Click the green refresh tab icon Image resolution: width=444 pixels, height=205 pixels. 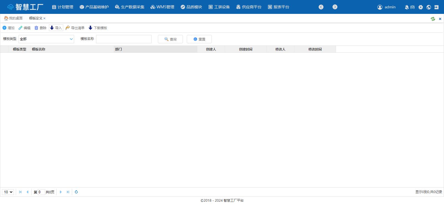click(433, 19)
